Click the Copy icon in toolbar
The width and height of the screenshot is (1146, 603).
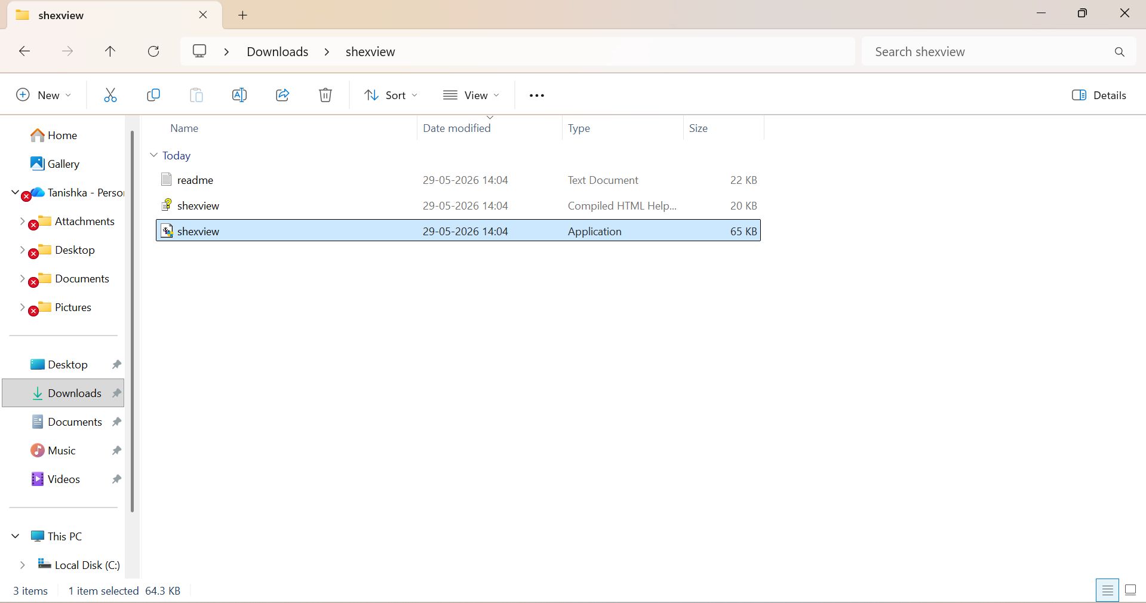click(x=153, y=95)
